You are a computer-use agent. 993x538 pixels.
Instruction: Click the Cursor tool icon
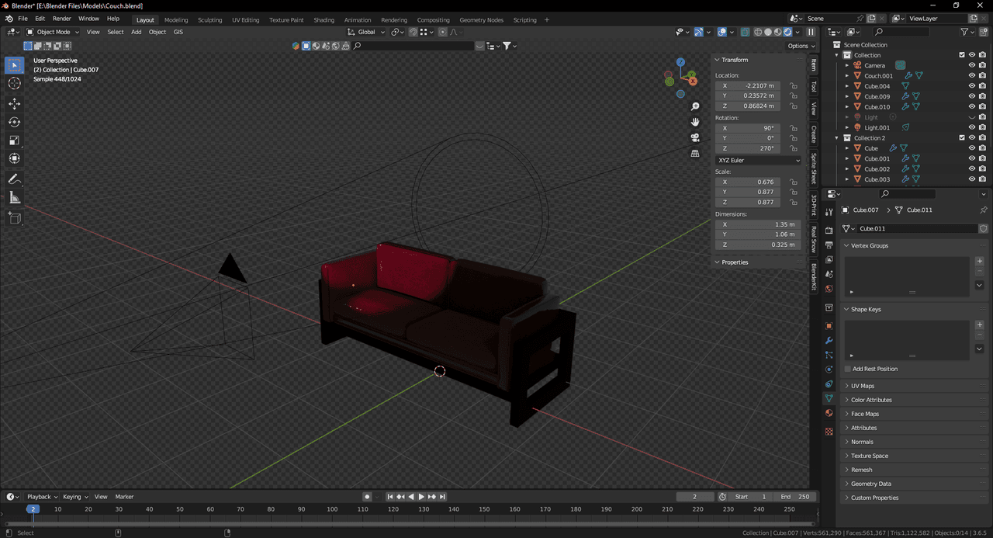pyautogui.click(x=14, y=84)
